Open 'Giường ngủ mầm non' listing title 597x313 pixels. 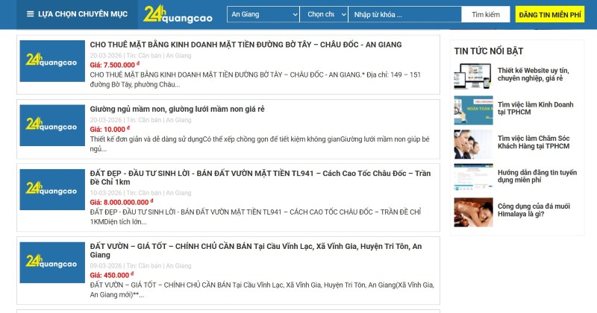[x=177, y=109]
